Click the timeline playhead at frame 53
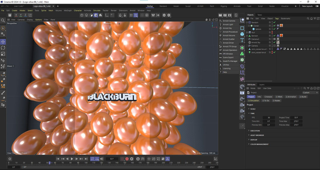Screen dimensions: 320x170 point(49,163)
